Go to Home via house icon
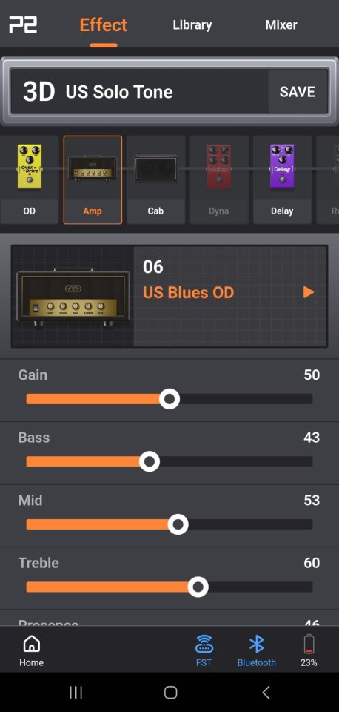 pyautogui.click(x=31, y=644)
